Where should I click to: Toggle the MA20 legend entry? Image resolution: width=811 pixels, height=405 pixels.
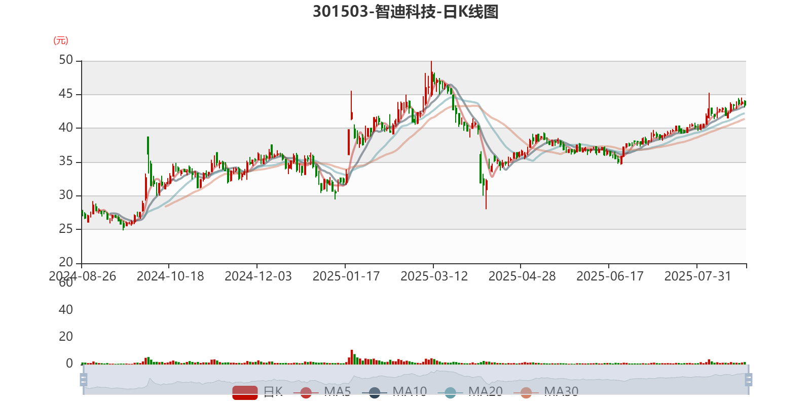(470, 392)
